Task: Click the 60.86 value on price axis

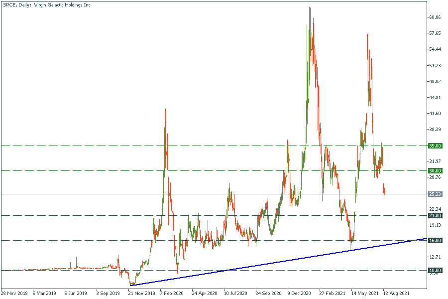Action: pos(435,17)
